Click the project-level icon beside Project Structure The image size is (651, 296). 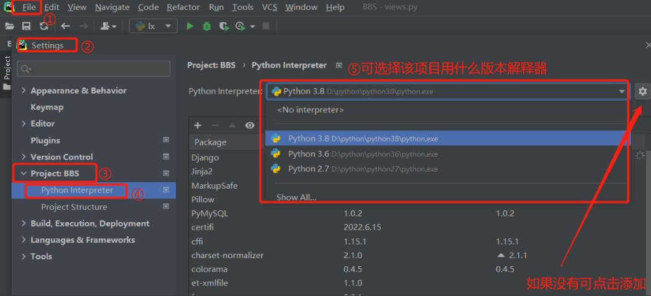[166, 207]
